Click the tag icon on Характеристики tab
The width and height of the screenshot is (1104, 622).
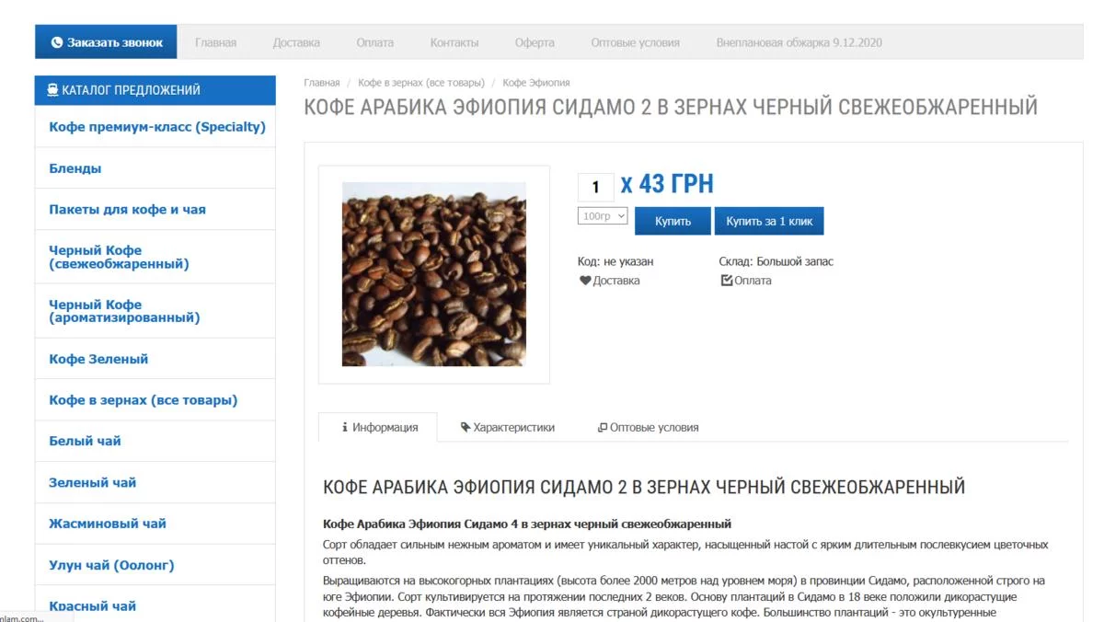pyautogui.click(x=466, y=427)
